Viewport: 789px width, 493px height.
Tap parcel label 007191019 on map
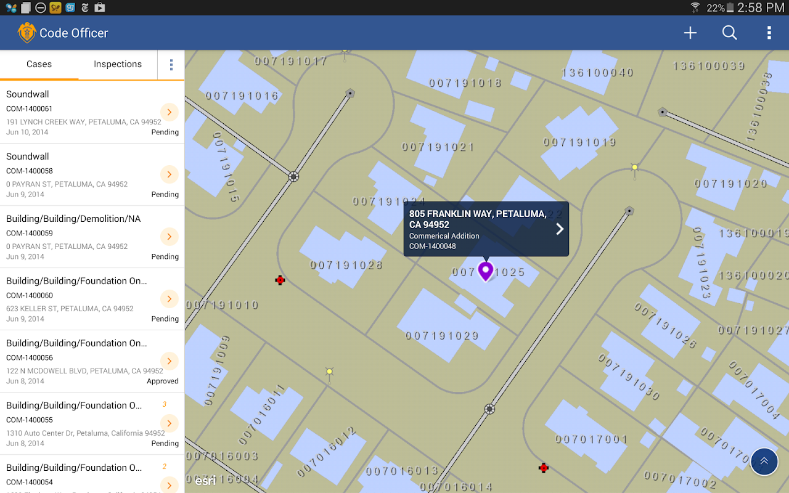(x=579, y=142)
